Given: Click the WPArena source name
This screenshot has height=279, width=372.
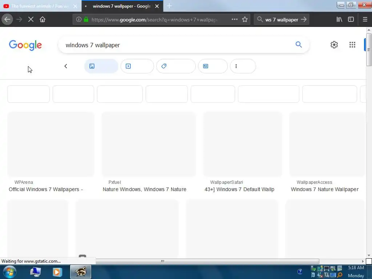Looking at the screenshot, I should pyautogui.click(x=24, y=182).
